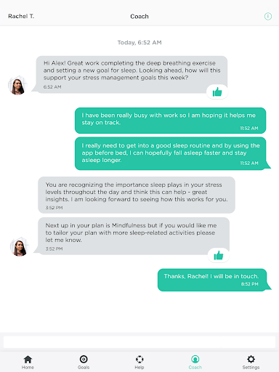Tap the 'good sleep routine' sent message
This screenshot has height=372, width=279.
[x=170, y=153]
